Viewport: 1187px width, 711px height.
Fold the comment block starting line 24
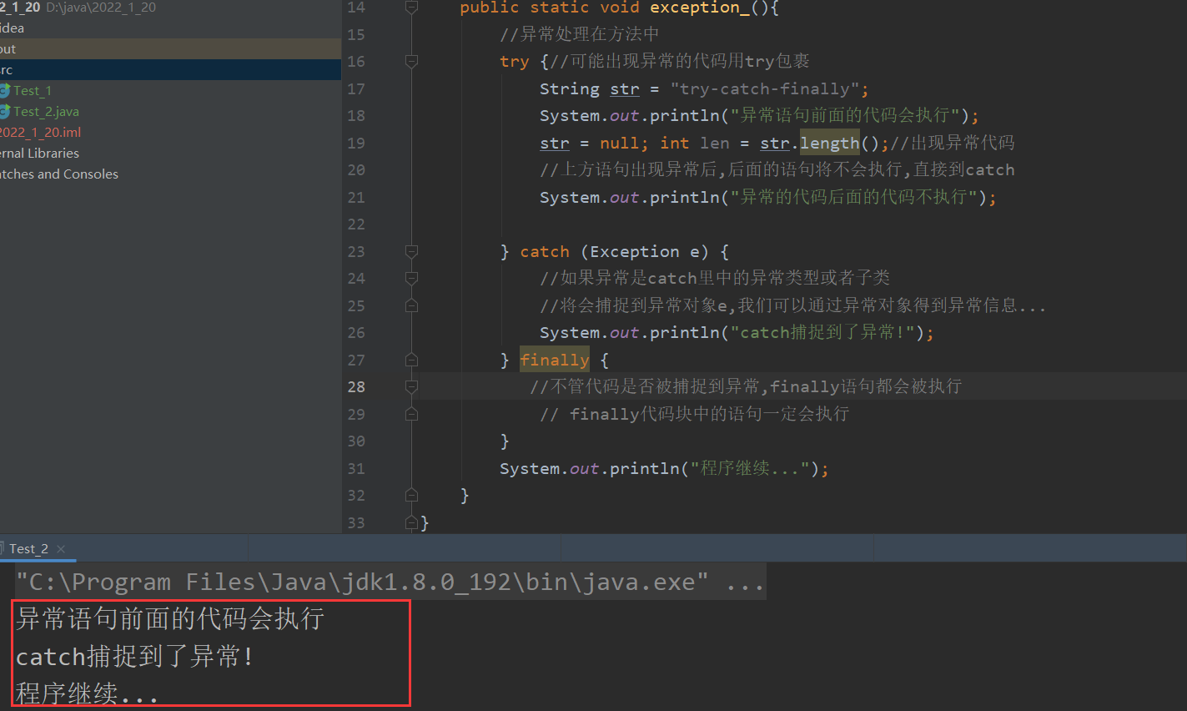click(411, 278)
